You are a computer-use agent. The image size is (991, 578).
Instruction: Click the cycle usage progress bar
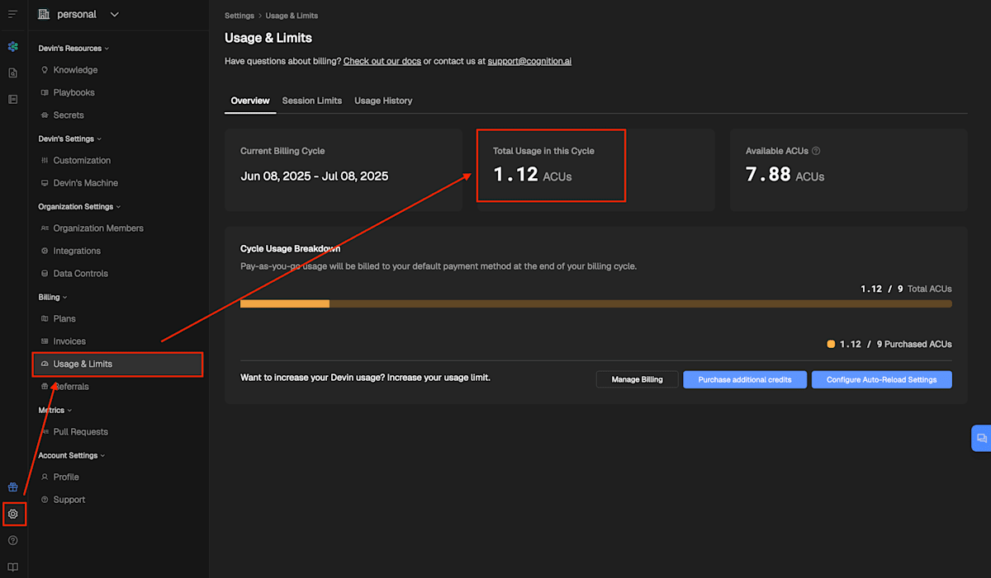coord(595,303)
